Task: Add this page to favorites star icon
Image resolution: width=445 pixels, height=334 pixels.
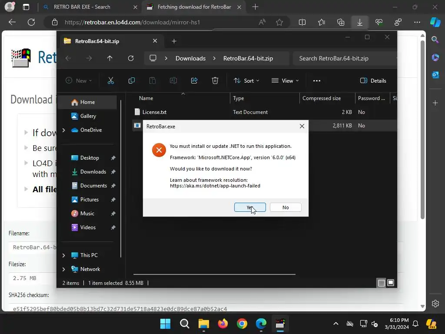Action: (x=279, y=22)
